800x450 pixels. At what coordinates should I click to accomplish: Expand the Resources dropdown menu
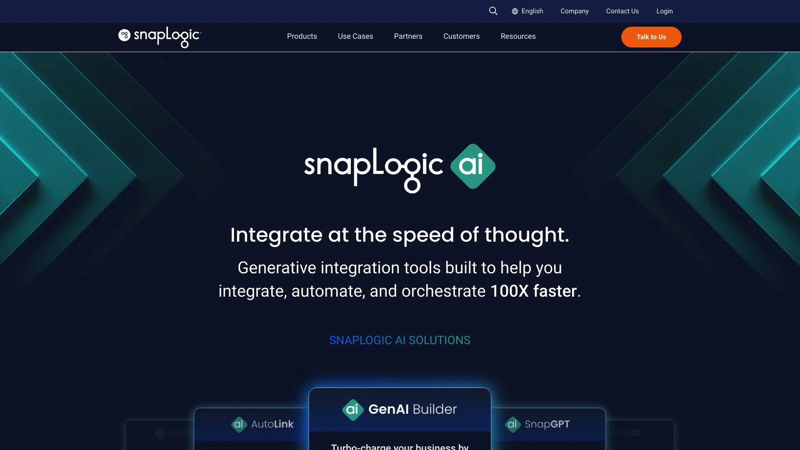[x=518, y=37]
